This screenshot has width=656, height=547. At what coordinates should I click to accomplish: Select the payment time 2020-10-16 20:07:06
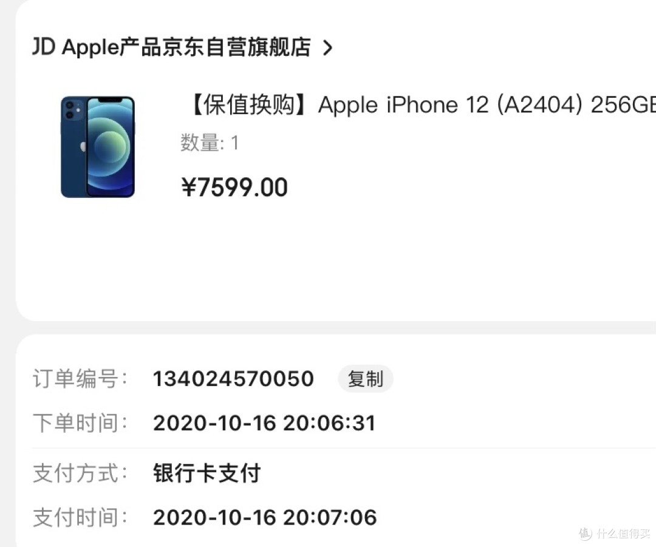click(265, 517)
